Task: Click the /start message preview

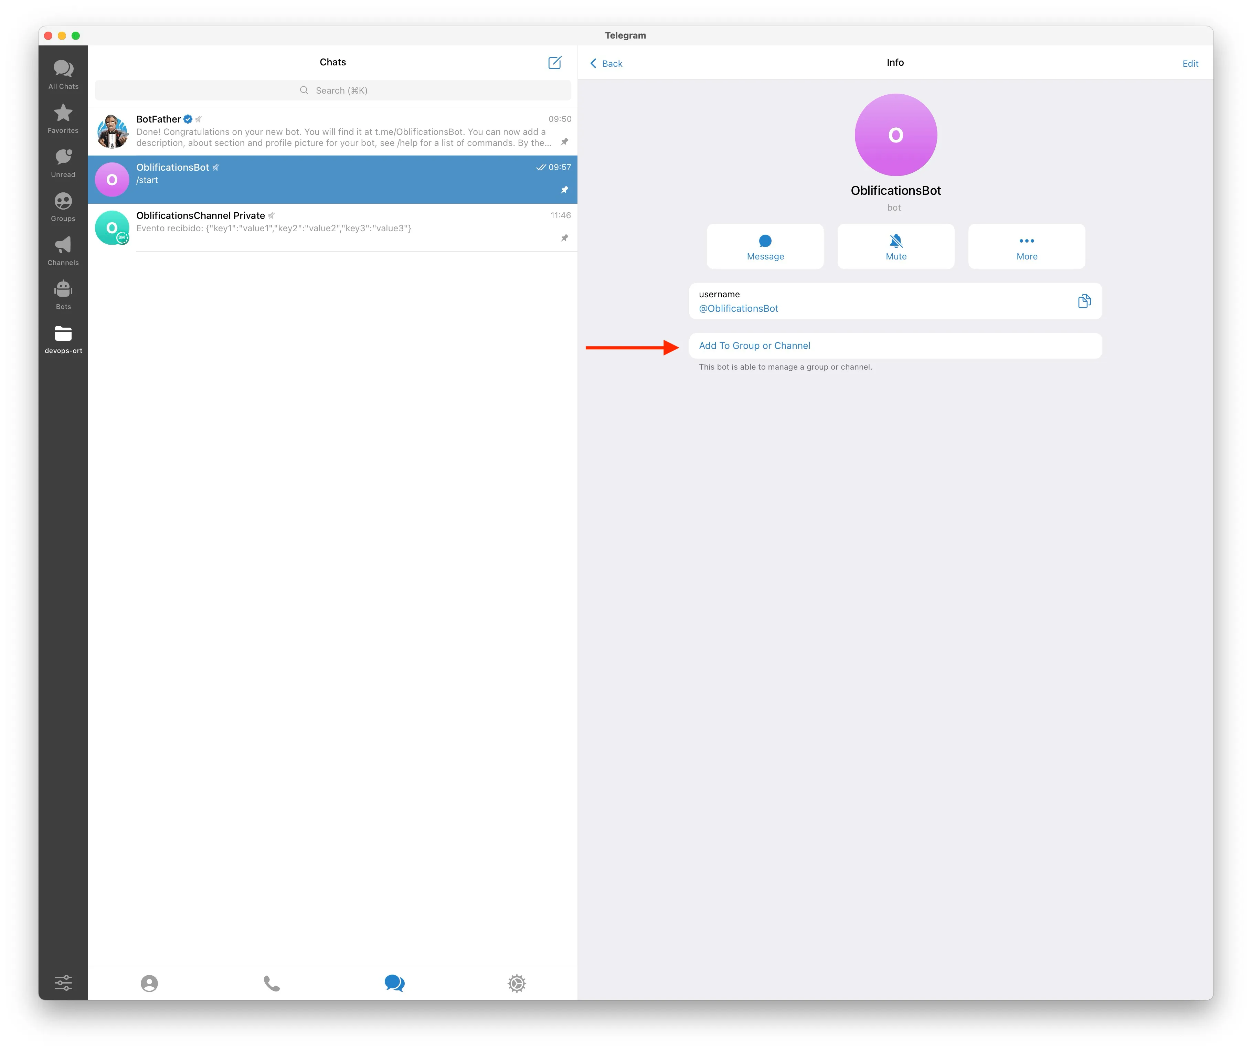Action: [x=147, y=180]
